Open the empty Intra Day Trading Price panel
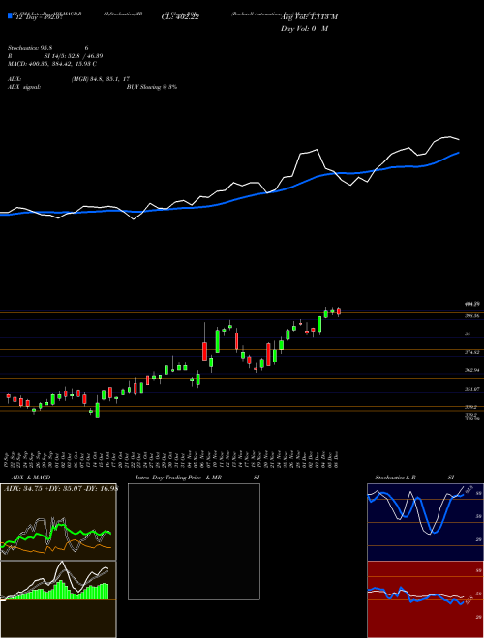Screen dimensions: 484x638 click(x=194, y=541)
